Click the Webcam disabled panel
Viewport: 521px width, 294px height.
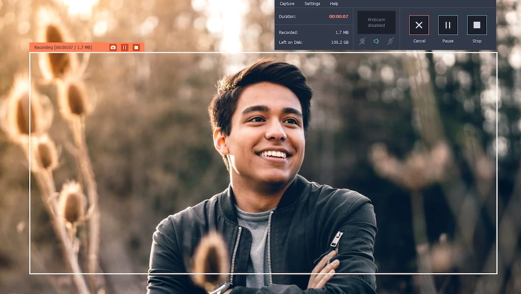(x=377, y=22)
